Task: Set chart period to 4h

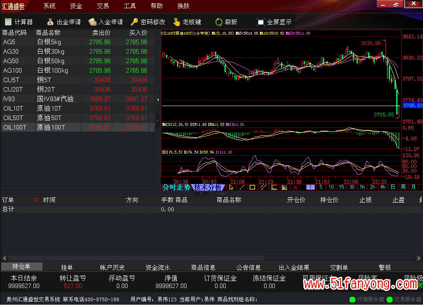Action: (x=383, y=187)
